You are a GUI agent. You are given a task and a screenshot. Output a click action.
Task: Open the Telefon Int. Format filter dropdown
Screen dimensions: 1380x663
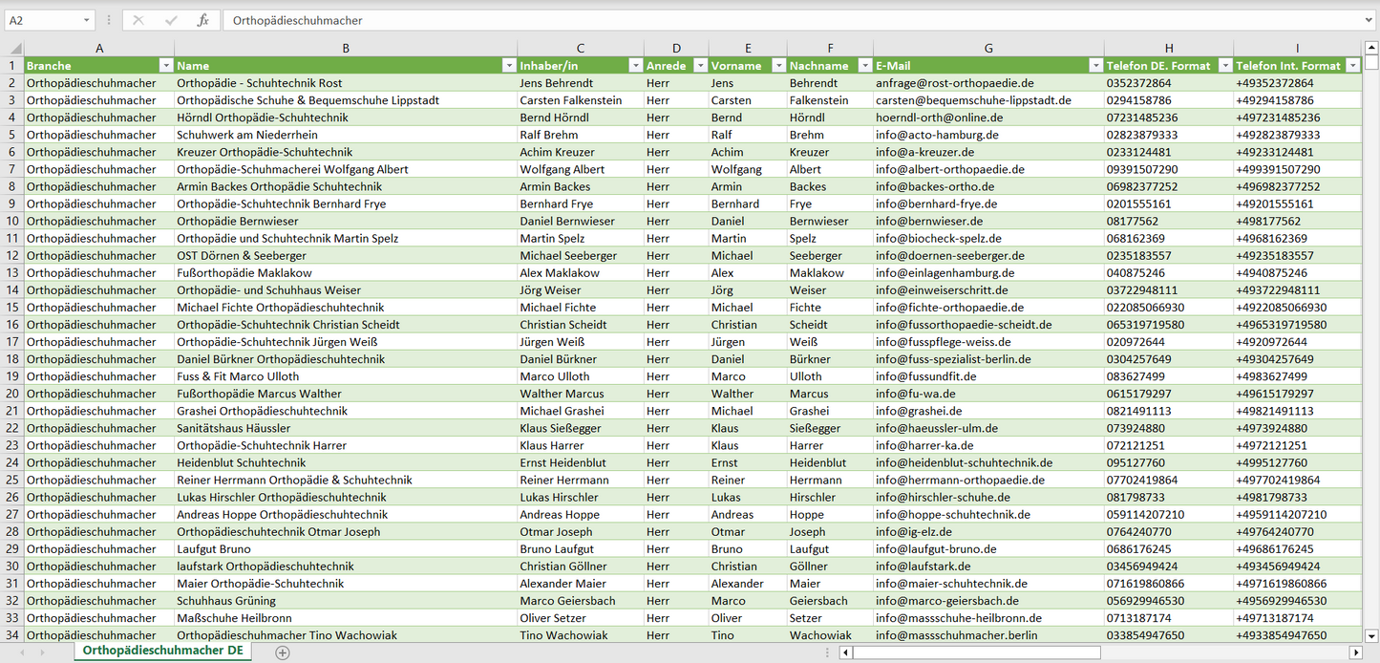click(1352, 66)
